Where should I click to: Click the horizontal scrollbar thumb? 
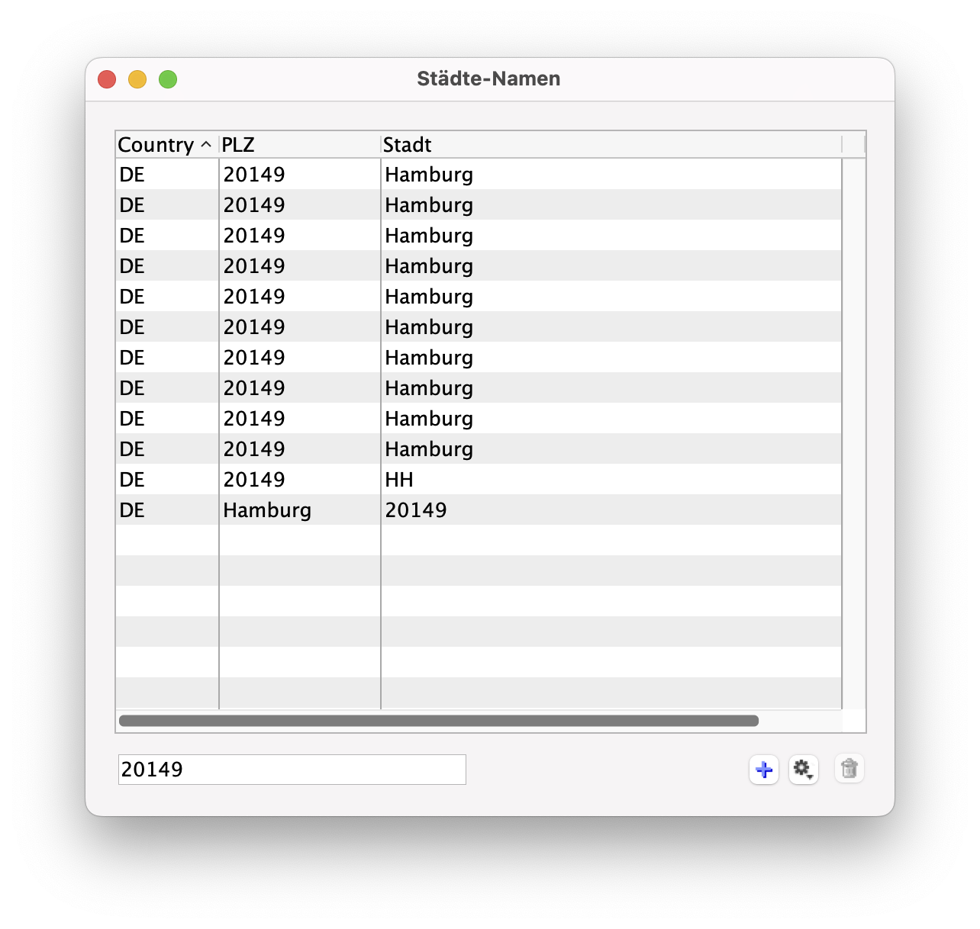pyautogui.click(x=439, y=721)
